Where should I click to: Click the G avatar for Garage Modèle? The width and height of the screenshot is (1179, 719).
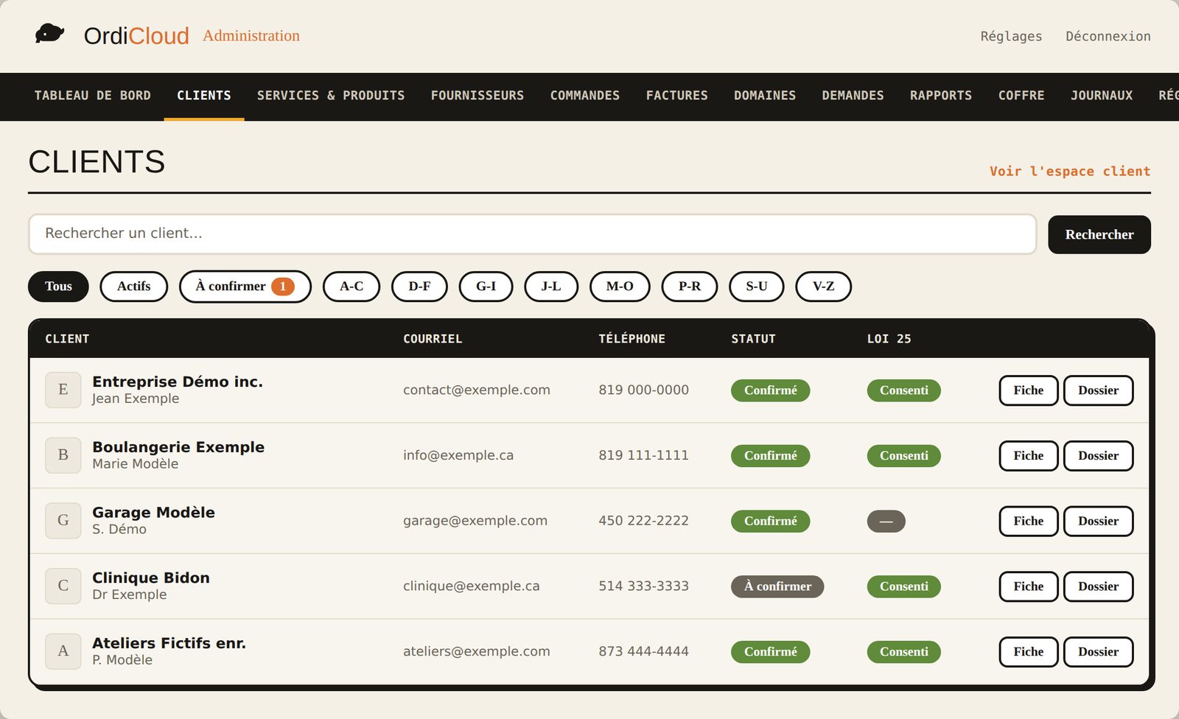click(x=63, y=521)
